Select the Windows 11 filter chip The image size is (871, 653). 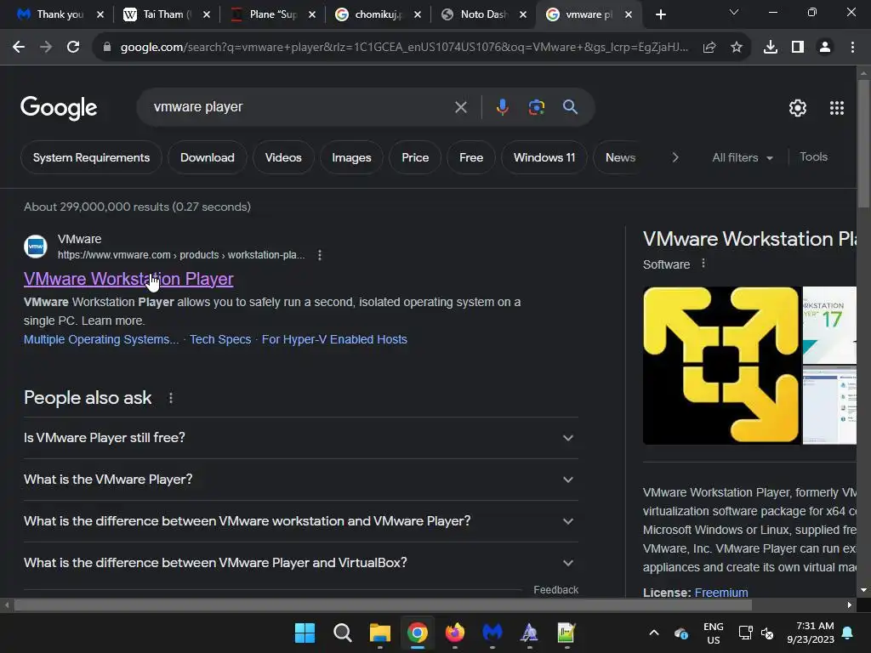point(544,157)
